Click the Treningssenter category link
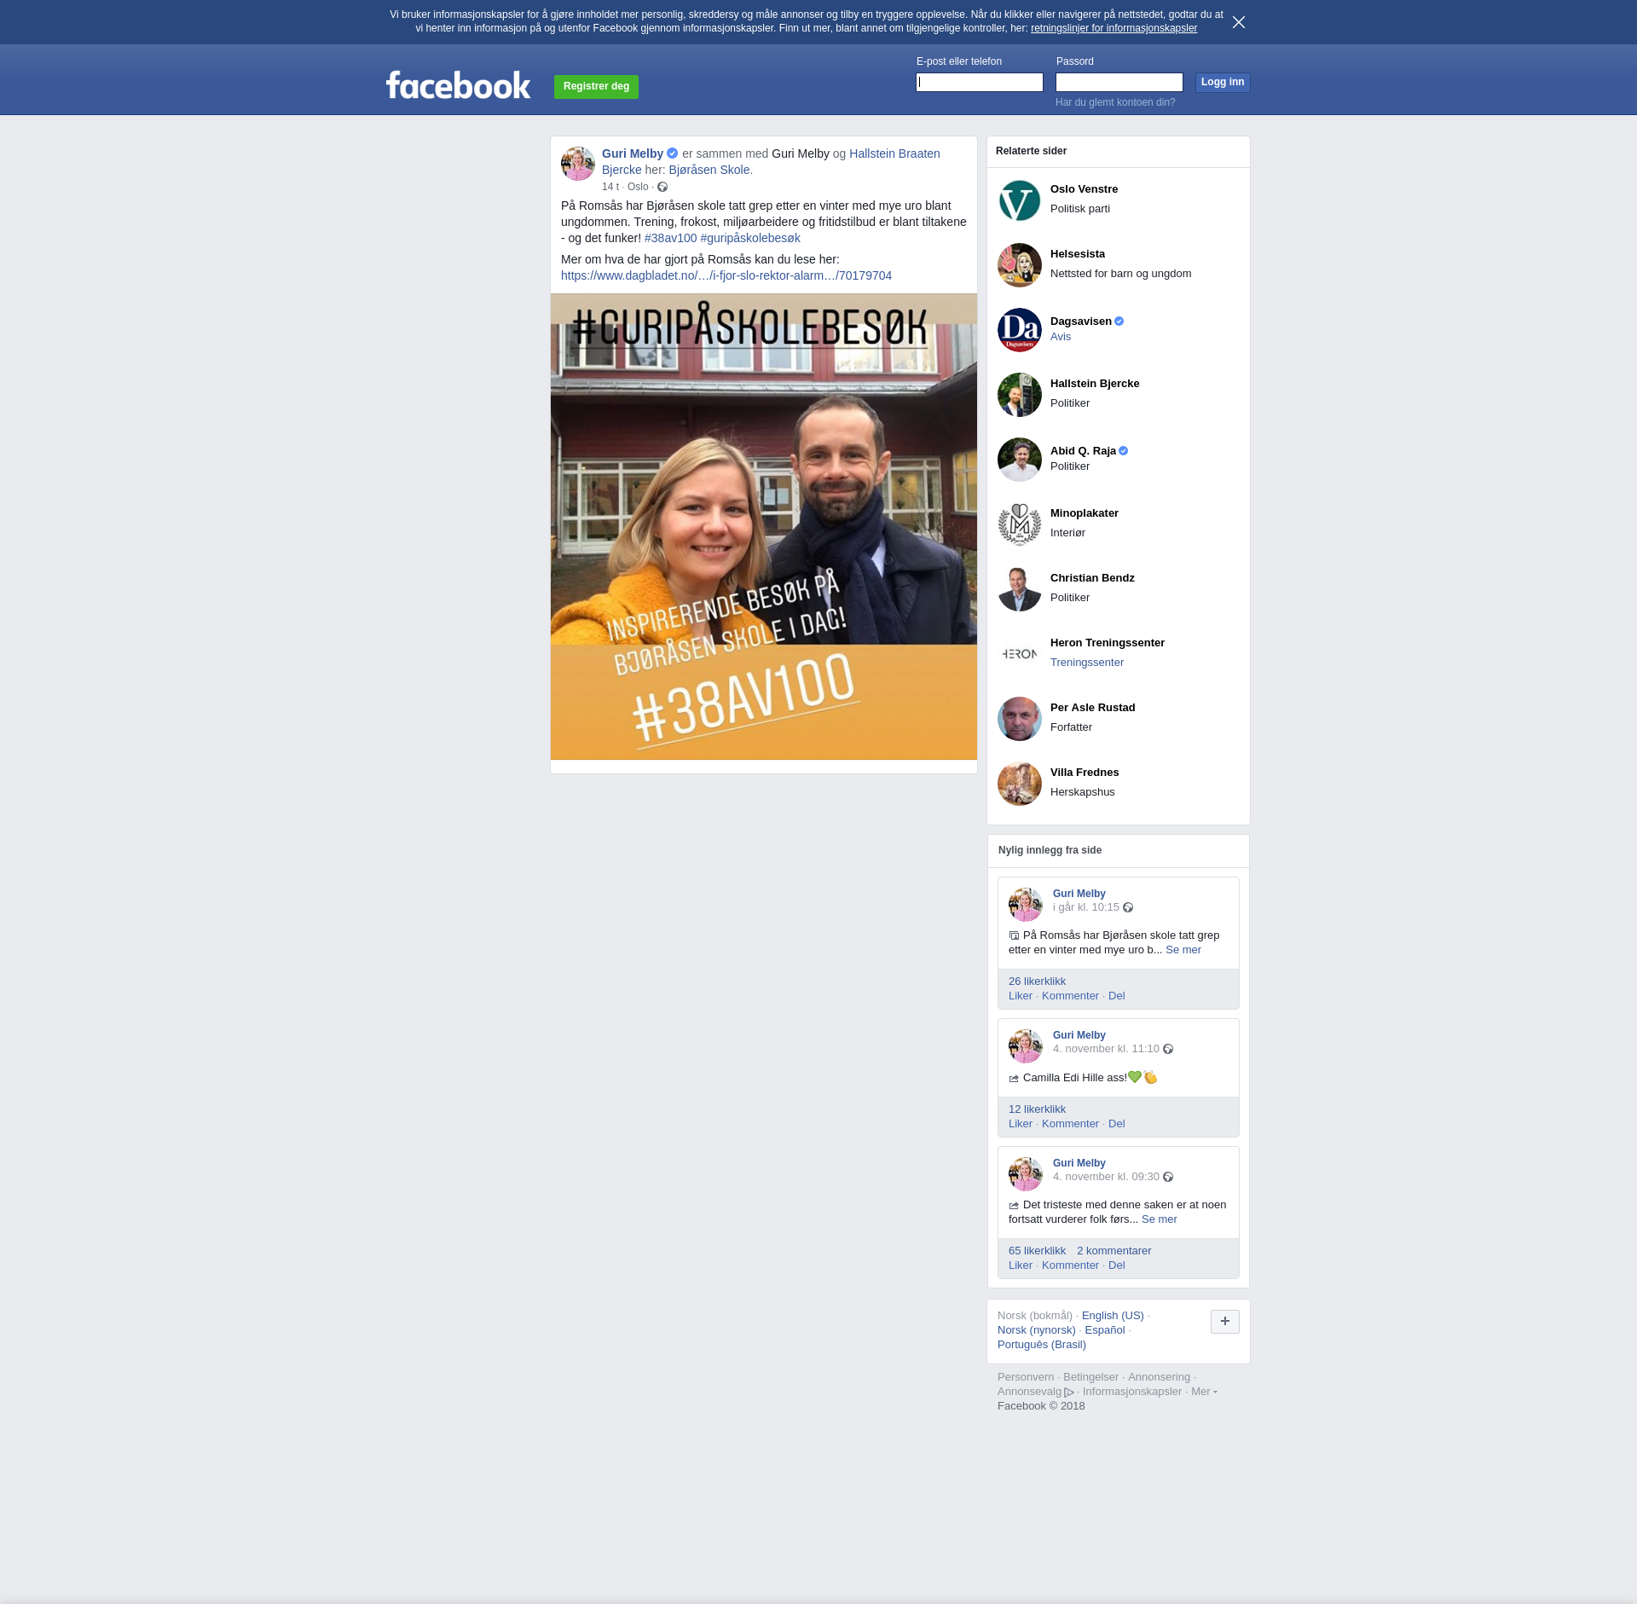 [x=1087, y=663]
